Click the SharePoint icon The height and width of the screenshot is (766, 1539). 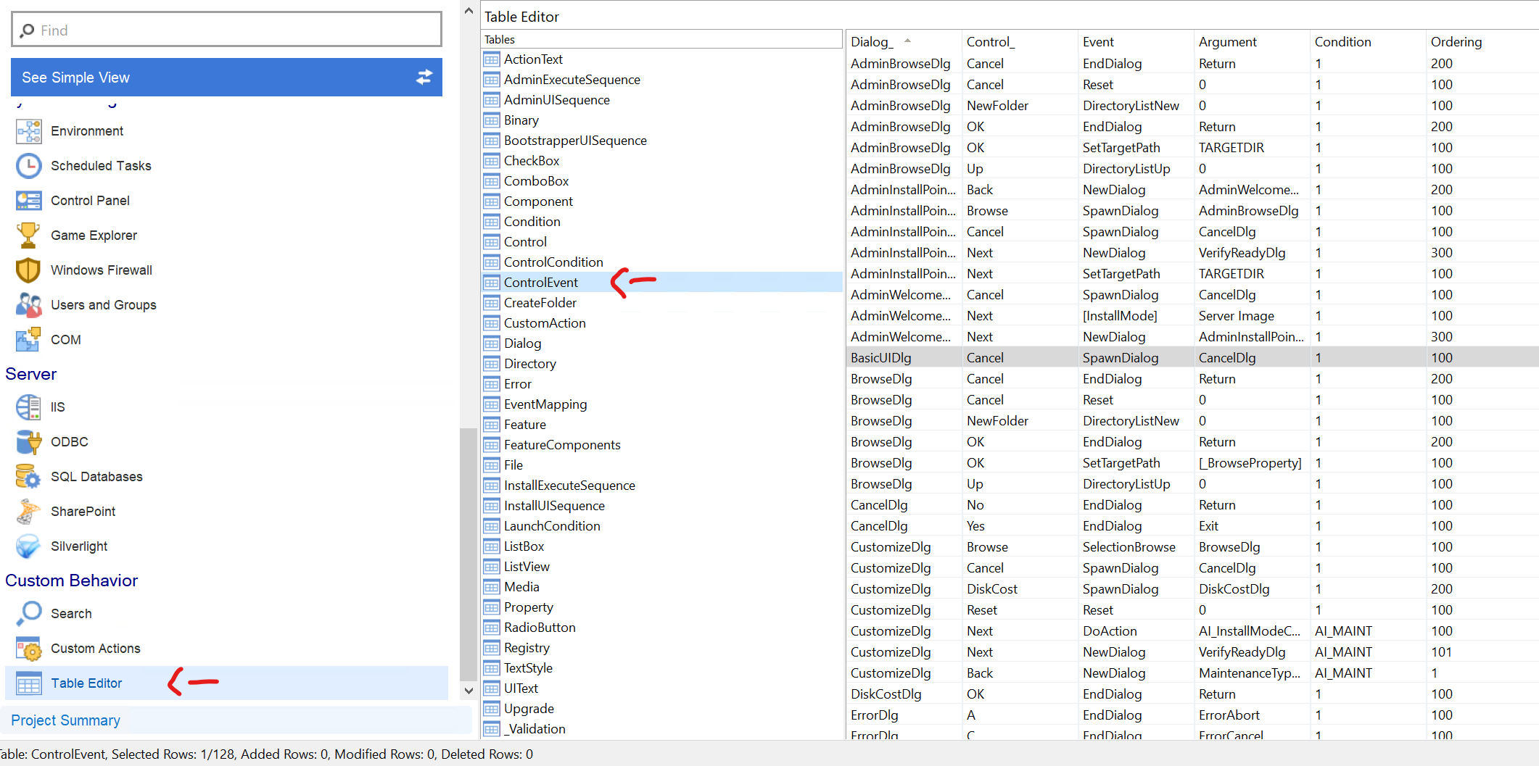pyautogui.click(x=28, y=512)
